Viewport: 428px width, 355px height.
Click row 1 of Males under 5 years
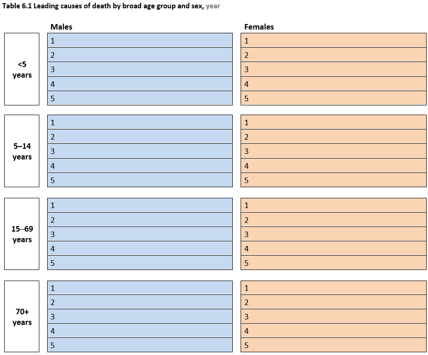point(140,40)
